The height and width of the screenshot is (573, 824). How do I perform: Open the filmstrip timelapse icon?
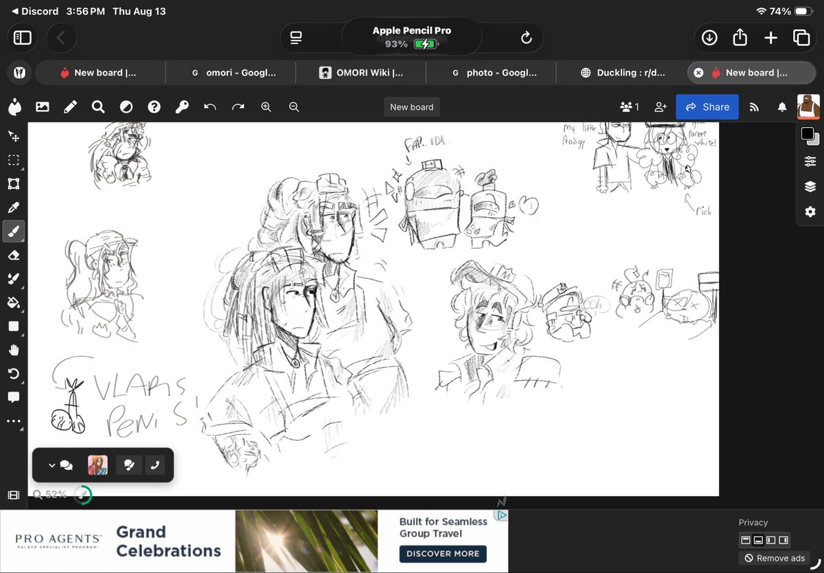[x=13, y=495]
